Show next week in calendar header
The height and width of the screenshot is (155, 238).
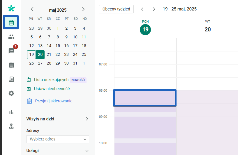click(x=154, y=9)
